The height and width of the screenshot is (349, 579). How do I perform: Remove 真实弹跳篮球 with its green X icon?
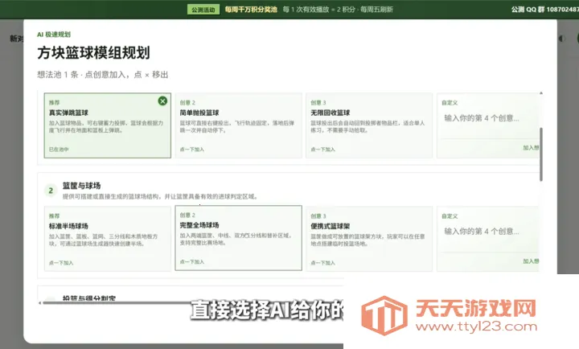(162, 101)
